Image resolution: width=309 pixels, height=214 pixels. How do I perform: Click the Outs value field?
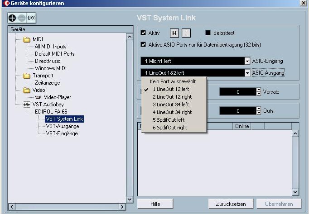tap(238, 111)
